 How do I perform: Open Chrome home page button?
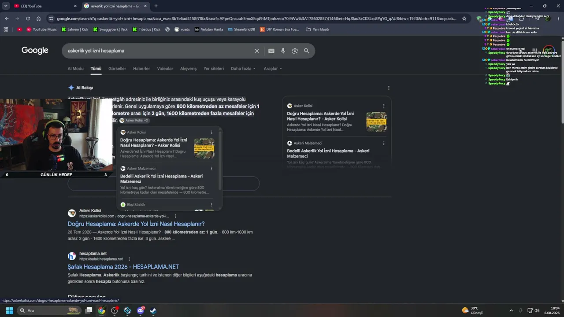tap(39, 18)
